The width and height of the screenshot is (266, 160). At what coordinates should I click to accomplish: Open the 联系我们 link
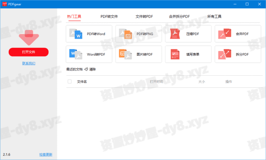click(29, 63)
